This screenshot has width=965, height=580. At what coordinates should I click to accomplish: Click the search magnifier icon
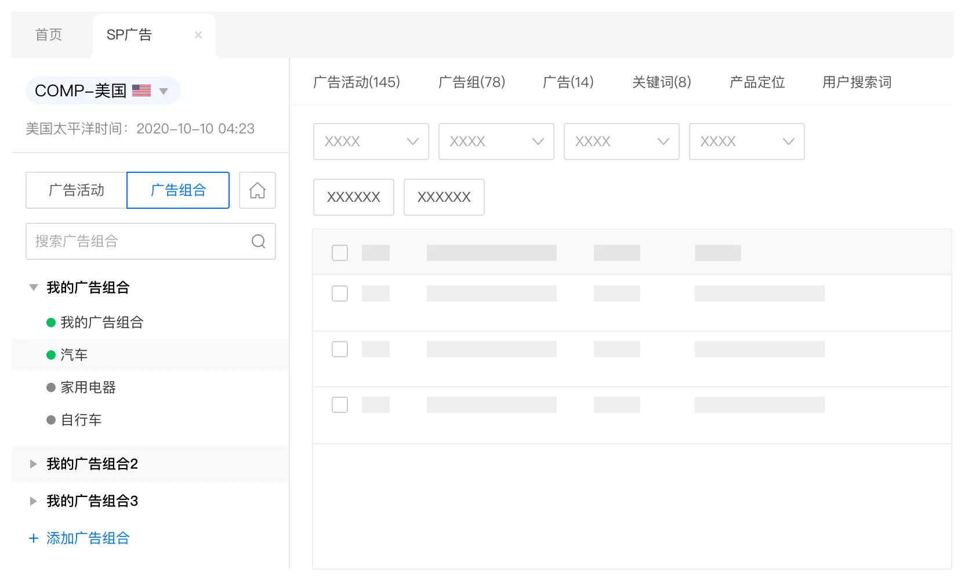click(259, 241)
